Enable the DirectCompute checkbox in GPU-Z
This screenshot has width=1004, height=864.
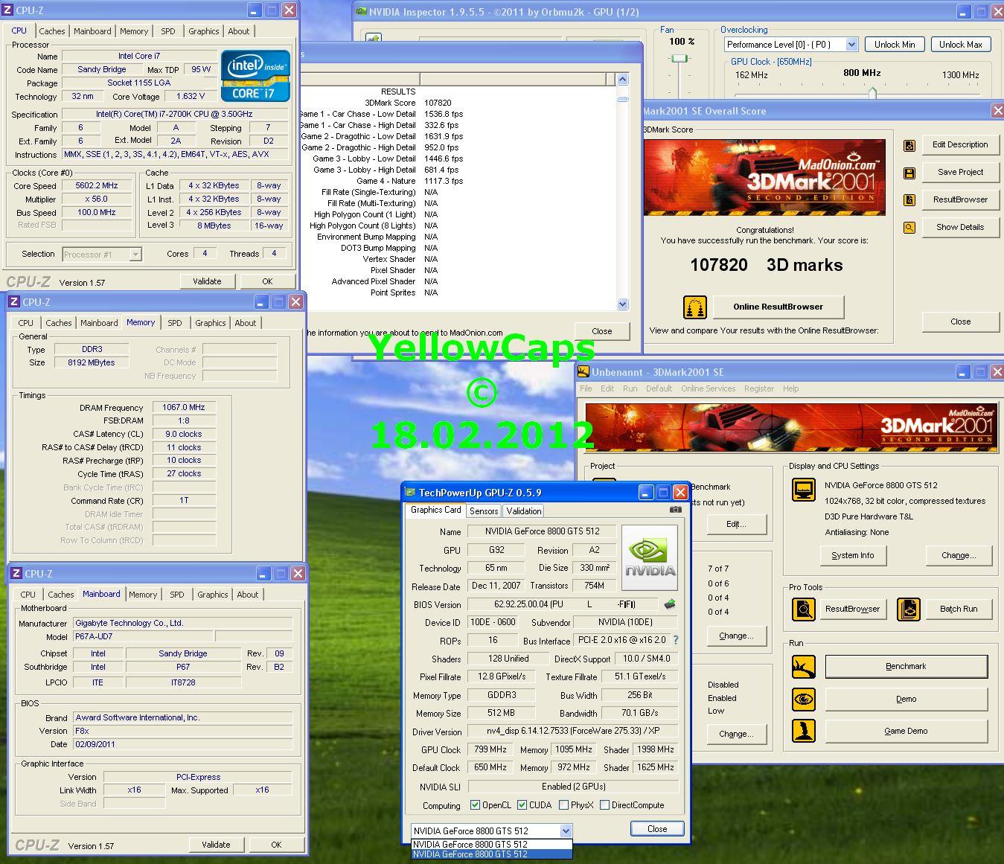pyautogui.click(x=605, y=805)
